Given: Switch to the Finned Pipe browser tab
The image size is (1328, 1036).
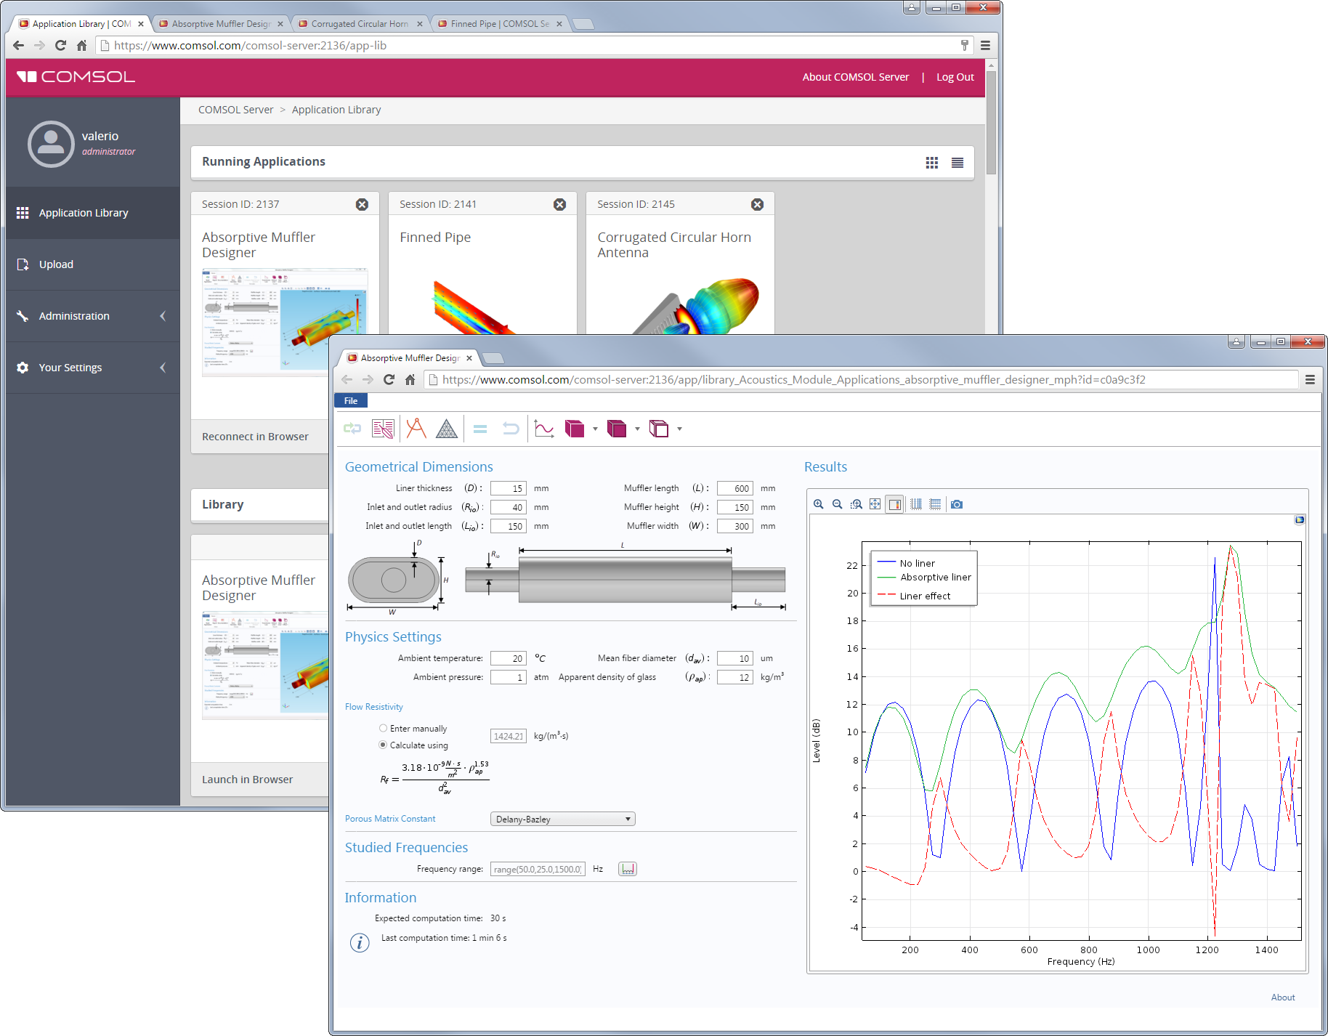Looking at the screenshot, I should point(499,24).
